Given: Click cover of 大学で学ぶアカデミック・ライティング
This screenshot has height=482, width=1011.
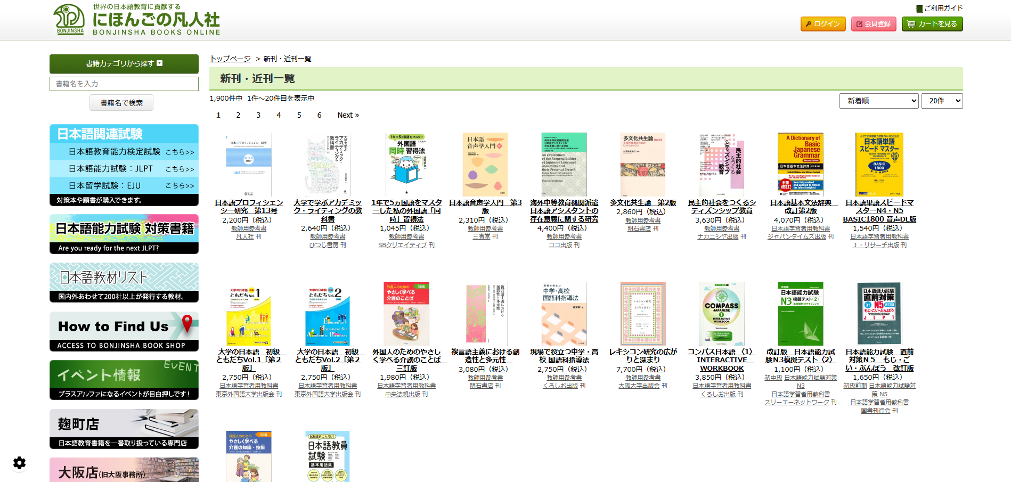Looking at the screenshot, I should 328,165.
